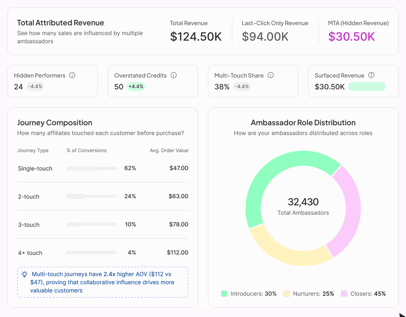
Task: Click the Overstated Credits value 50
Action: tap(119, 86)
